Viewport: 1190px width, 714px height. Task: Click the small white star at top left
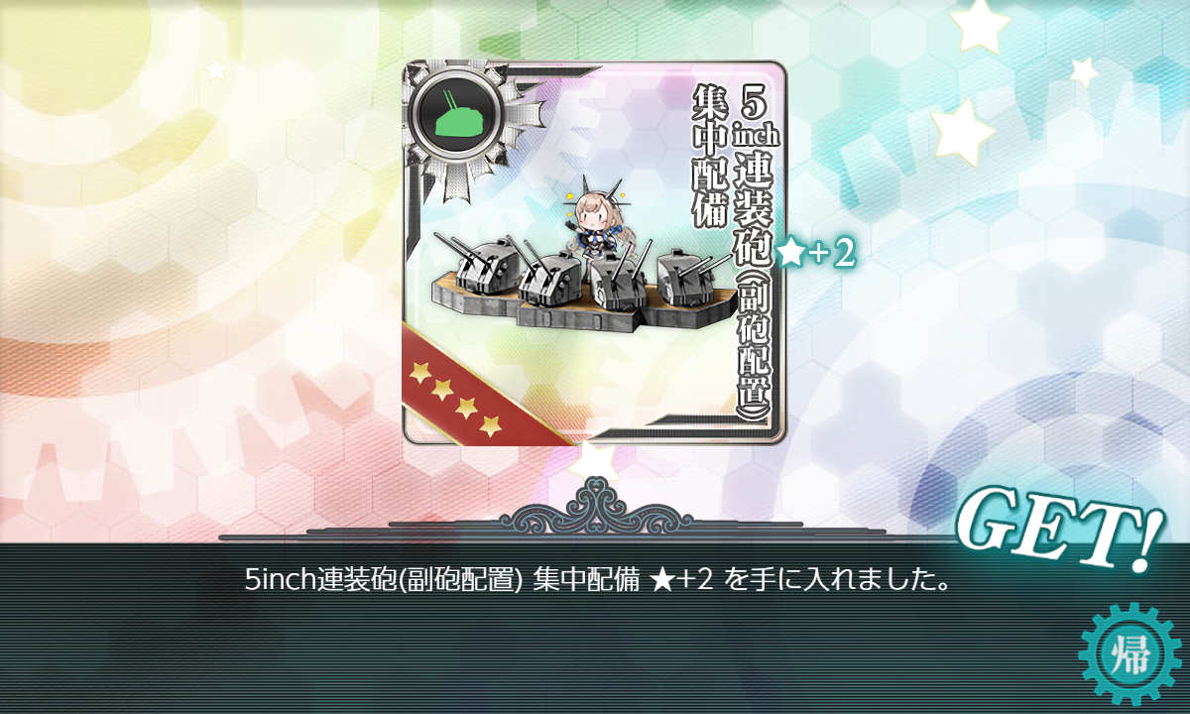coord(215,69)
